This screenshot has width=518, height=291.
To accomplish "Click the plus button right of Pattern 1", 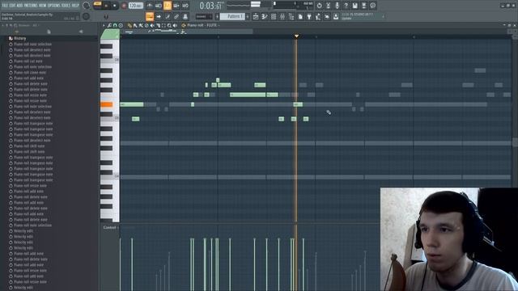I will (248, 16).
